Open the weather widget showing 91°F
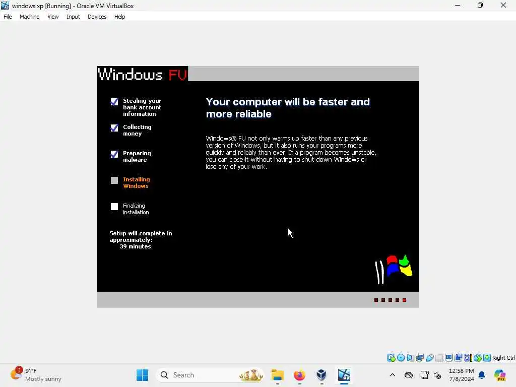The height and width of the screenshot is (387, 516). (36, 375)
